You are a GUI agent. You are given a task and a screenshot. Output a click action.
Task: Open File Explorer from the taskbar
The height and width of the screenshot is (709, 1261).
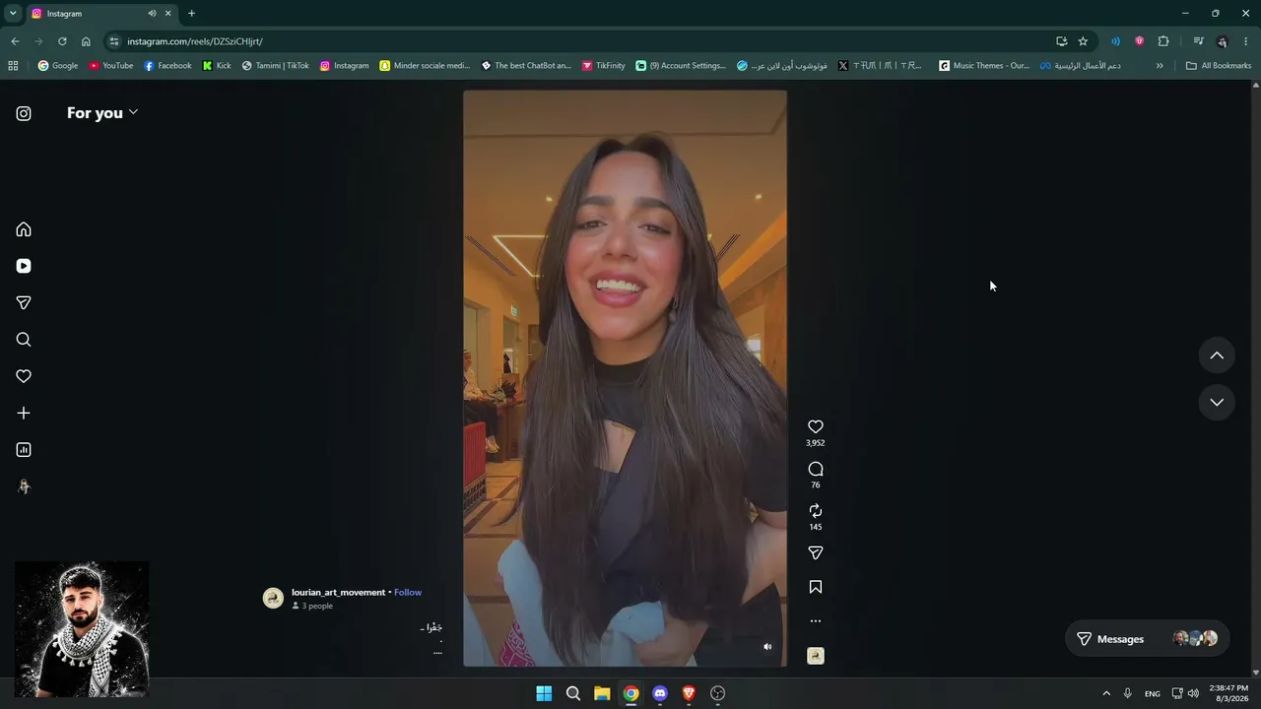[x=602, y=693]
